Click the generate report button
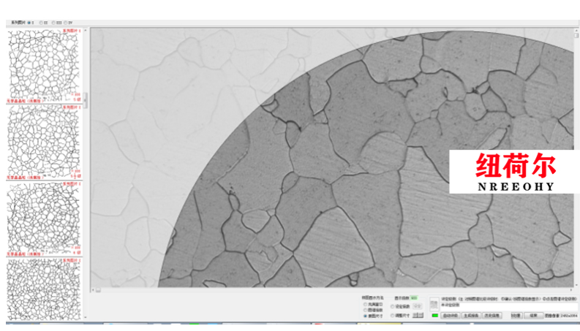This screenshot has width=580, height=331. point(471,316)
